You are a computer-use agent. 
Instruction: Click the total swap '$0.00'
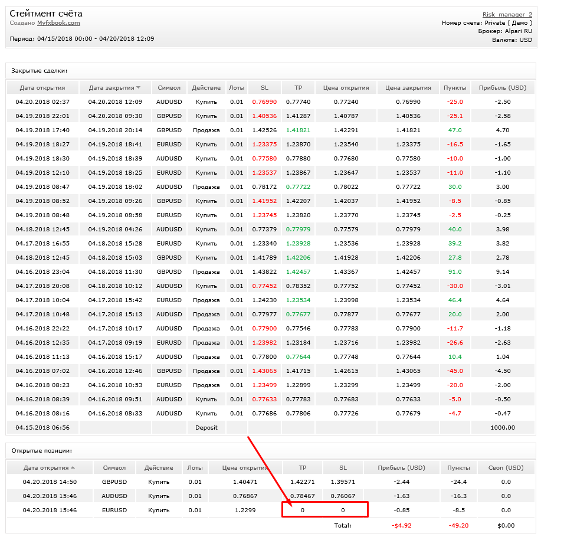pos(506,526)
